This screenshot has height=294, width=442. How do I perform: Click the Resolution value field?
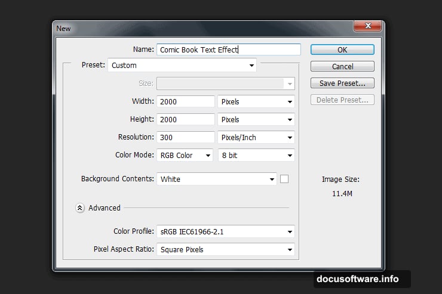point(185,138)
